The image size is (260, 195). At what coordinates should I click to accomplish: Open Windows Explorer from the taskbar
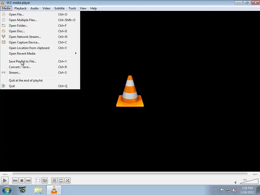(x=38, y=190)
